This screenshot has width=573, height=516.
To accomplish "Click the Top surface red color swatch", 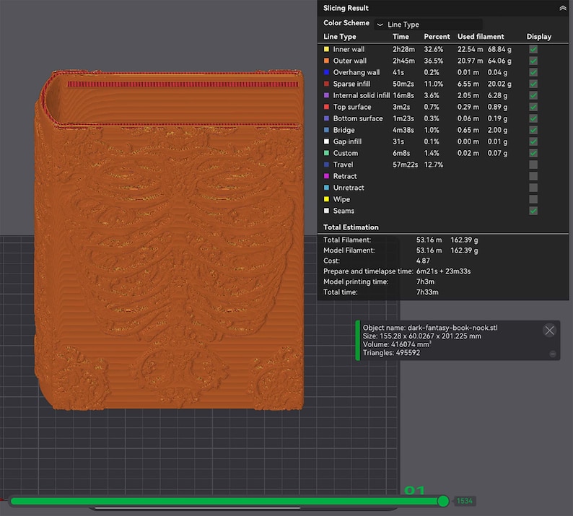I will click(326, 107).
